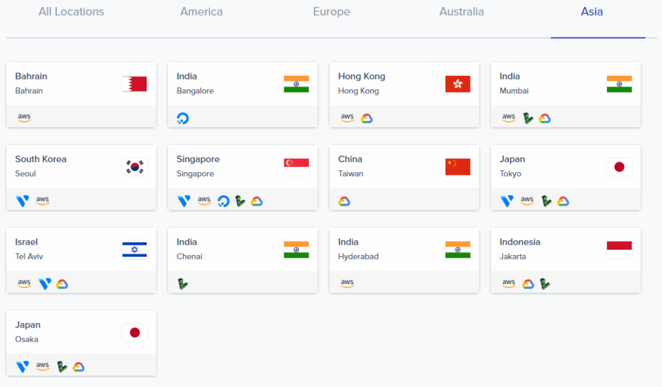
Task: Open the Europe tab
Action: coord(332,12)
